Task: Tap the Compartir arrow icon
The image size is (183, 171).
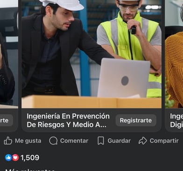Action: tap(143, 141)
